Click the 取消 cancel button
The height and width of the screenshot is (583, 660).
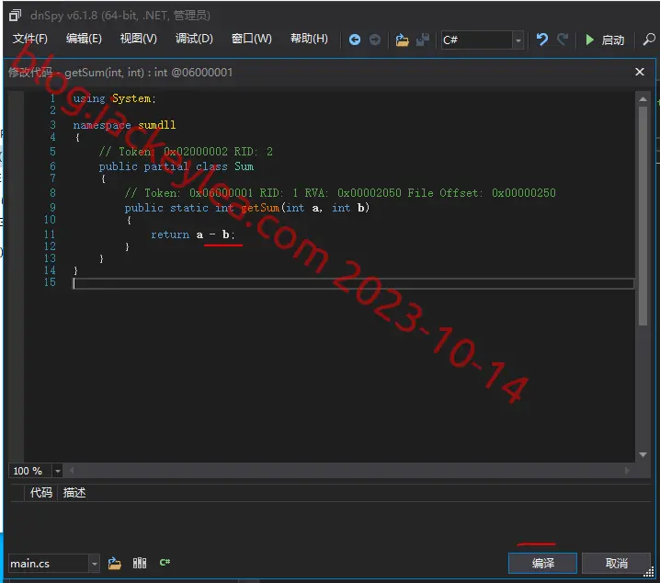tap(616, 563)
